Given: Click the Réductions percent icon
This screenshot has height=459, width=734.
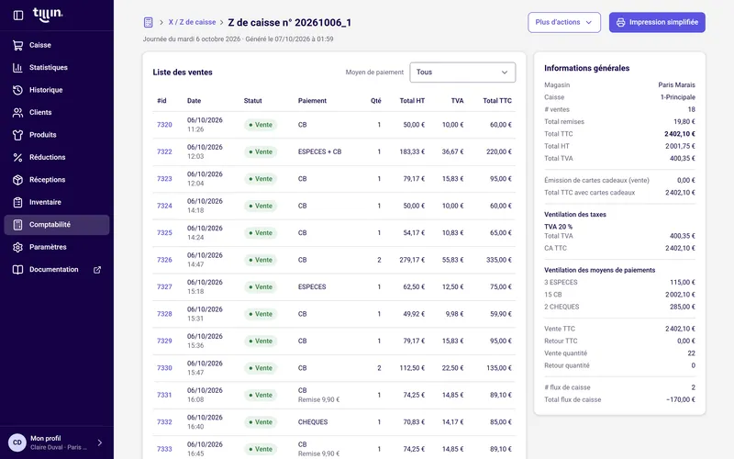Looking at the screenshot, I should pos(17,157).
